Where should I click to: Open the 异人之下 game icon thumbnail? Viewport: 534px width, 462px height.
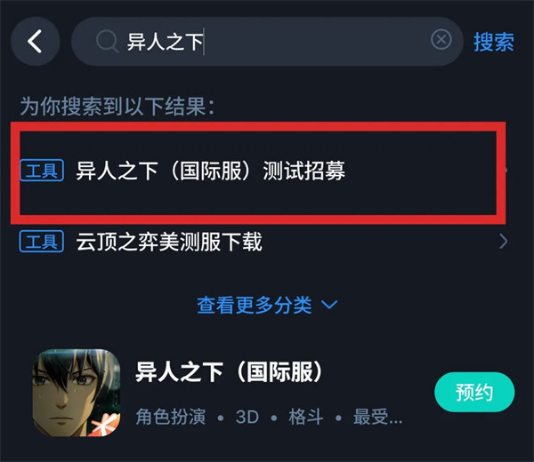tap(77, 393)
